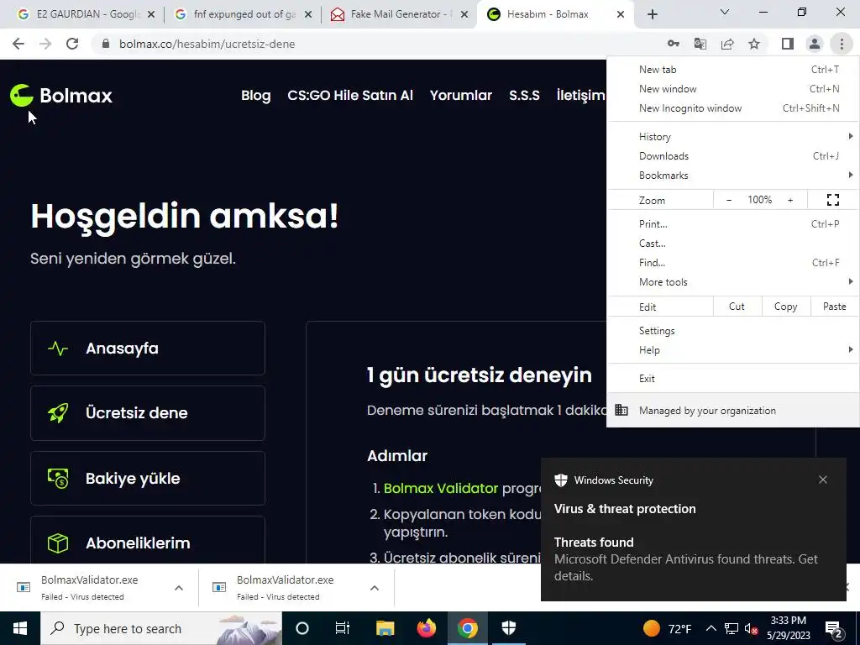Open a new browser tab with plus

tap(652, 14)
